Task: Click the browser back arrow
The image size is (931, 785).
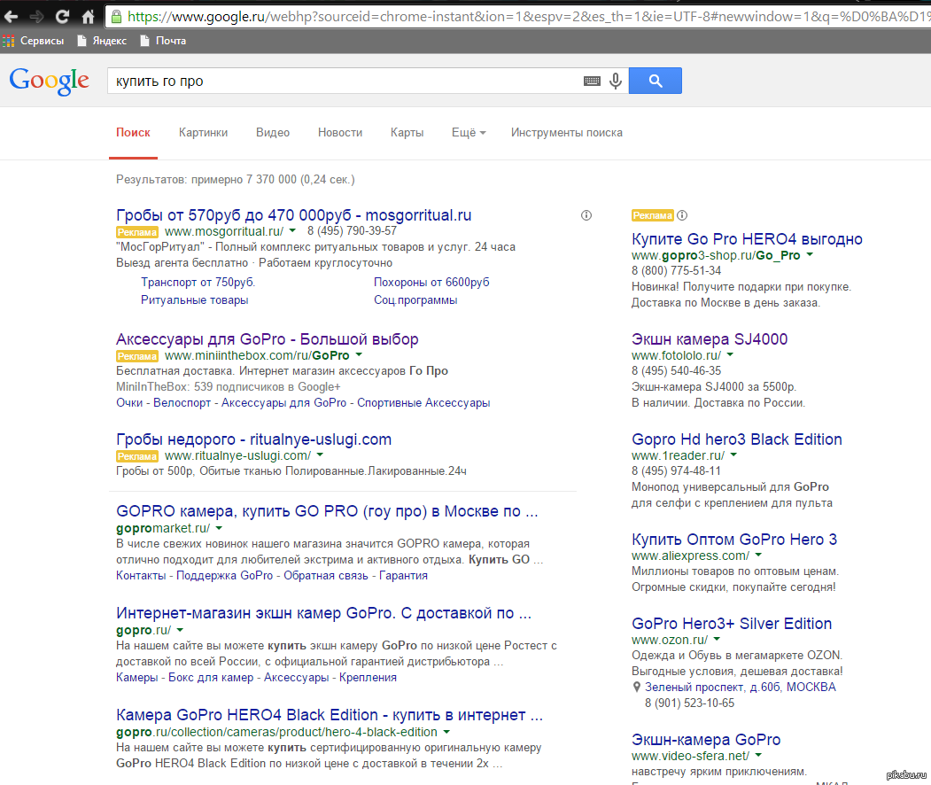Action: coord(11,16)
